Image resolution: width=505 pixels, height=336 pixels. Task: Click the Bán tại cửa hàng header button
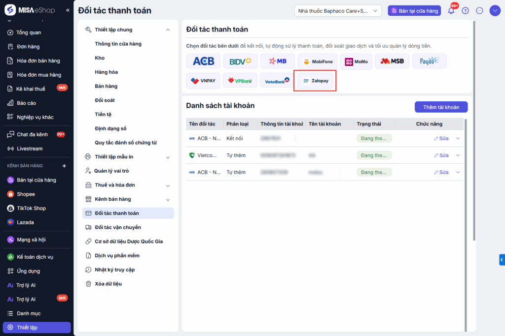[414, 11]
